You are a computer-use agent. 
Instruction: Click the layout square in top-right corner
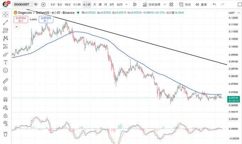point(240,5)
